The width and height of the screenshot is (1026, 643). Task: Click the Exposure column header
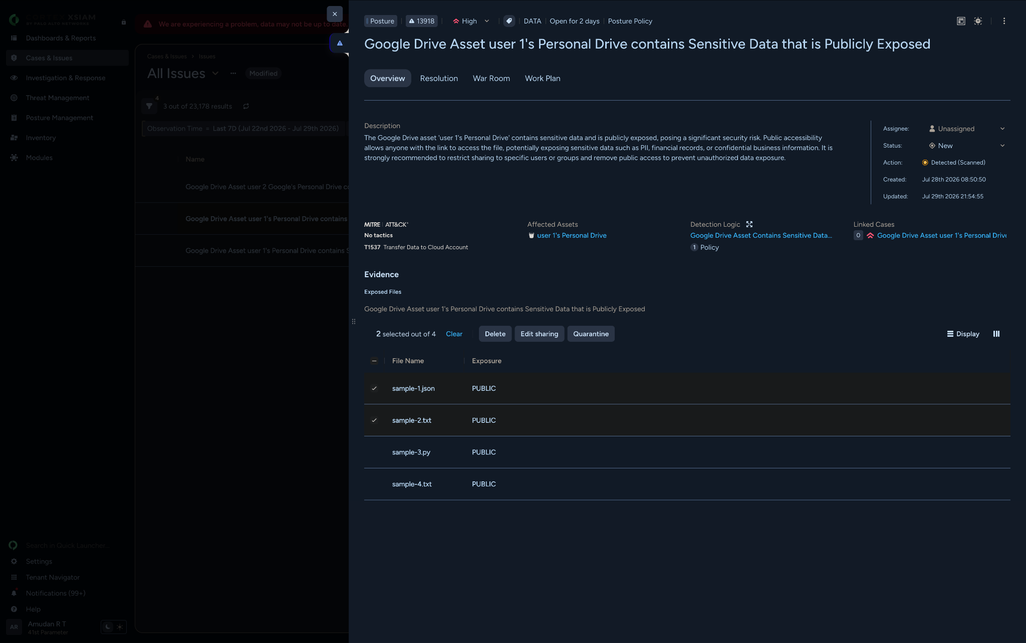(x=486, y=361)
